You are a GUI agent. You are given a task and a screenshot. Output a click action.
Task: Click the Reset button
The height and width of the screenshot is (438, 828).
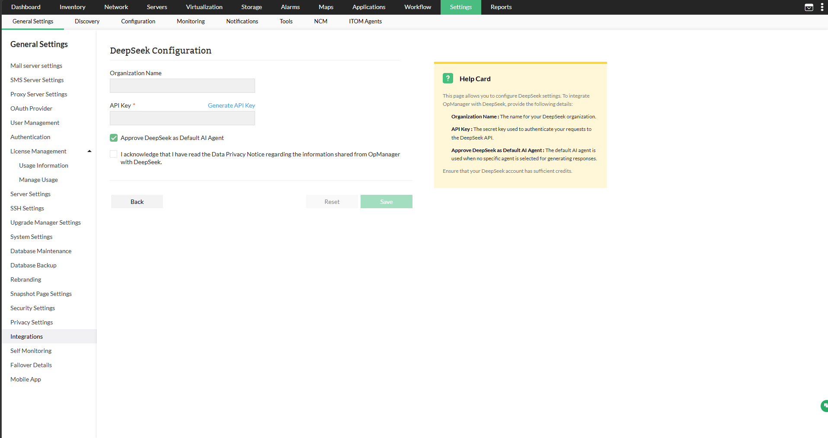(332, 202)
